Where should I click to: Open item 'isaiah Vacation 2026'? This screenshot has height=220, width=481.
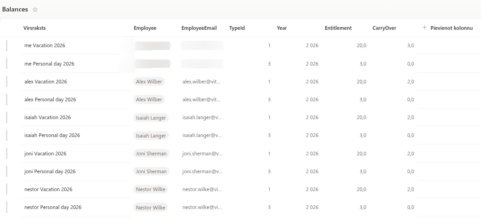pyautogui.click(x=47, y=117)
